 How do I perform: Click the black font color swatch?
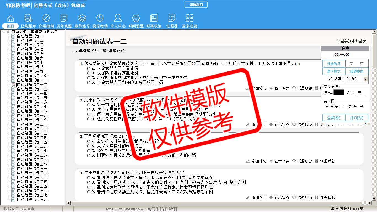[x=338, y=92]
